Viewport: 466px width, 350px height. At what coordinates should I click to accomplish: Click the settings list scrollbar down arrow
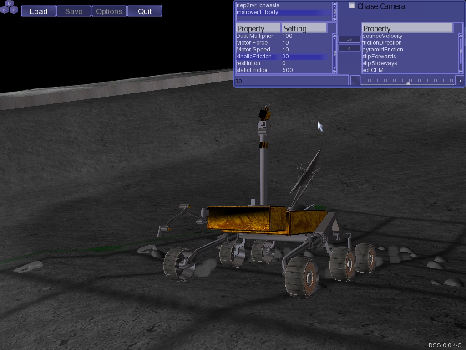pyautogui.click(x=334, y=72)
